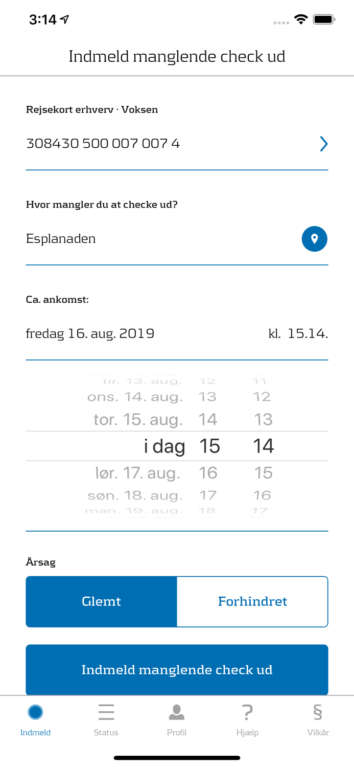Expand card details with the blue chevron
Viewport: 354px width, 767px height.
point(324,144)
